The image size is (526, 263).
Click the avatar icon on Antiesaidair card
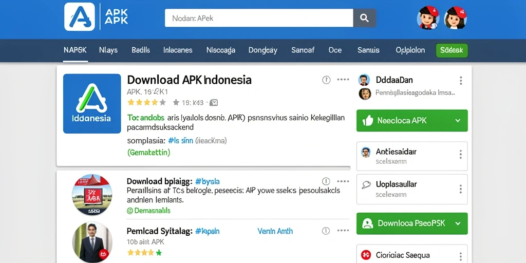pyautogui.click(x=366, y=152)
